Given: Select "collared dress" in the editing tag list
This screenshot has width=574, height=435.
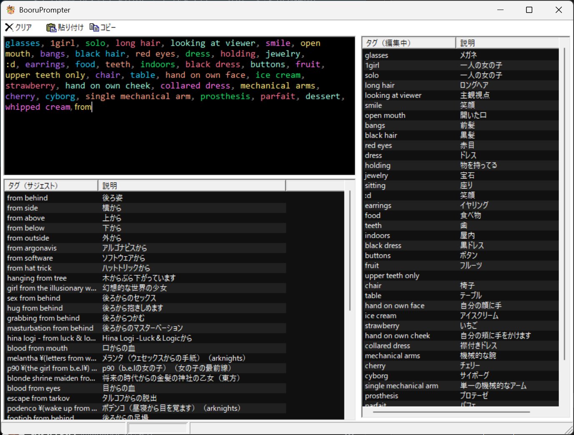Looking at the screenshot, I should (461, 345).
